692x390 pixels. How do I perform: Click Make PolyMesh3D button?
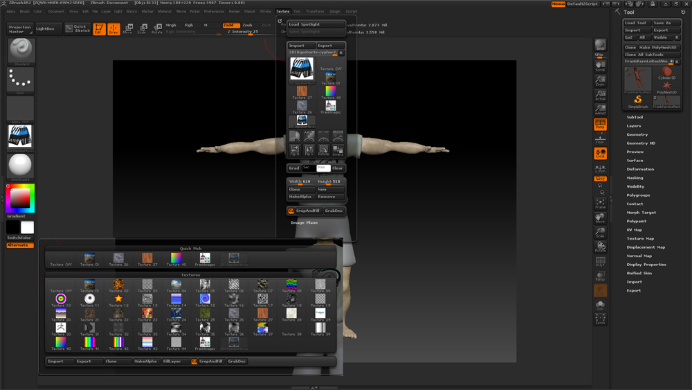click(657, 47)
